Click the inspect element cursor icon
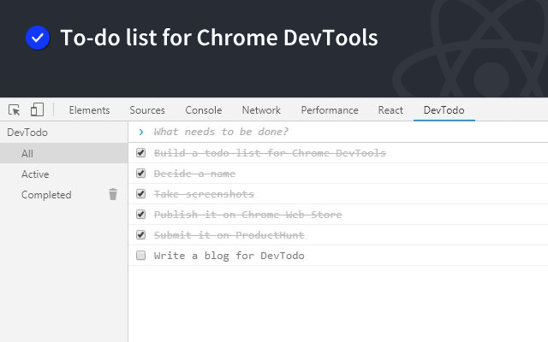548x342 pixels. coord(14,110)
